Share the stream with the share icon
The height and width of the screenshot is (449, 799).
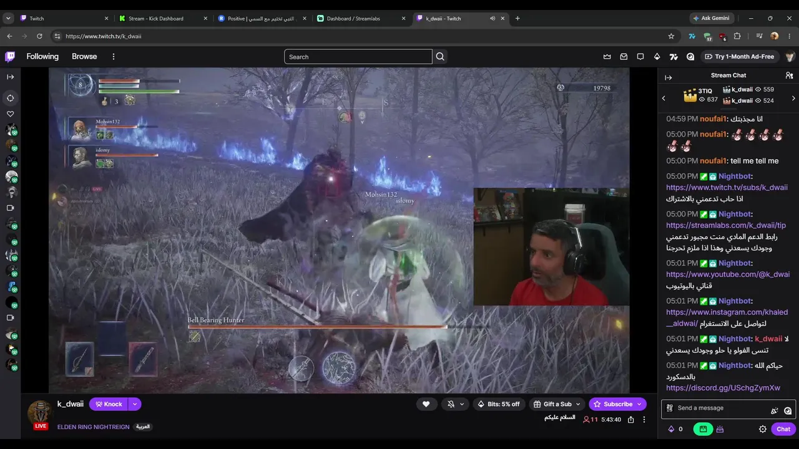pyautogui.click(x=631, y=420)
